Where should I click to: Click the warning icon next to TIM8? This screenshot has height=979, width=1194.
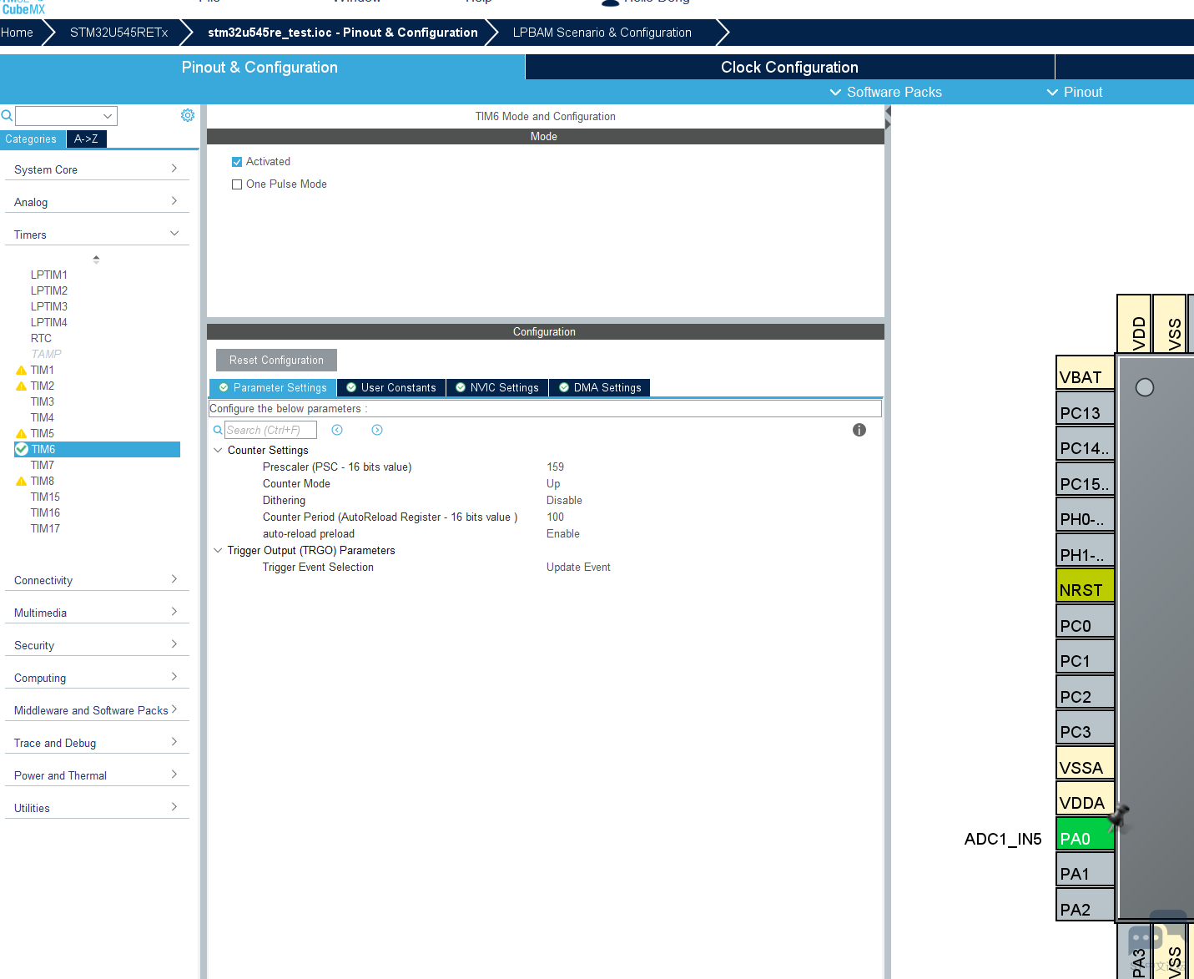[22, 481]
